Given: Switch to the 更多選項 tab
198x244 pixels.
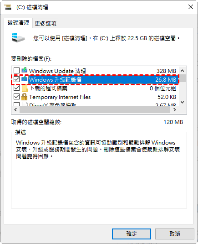Looking at the screenshot, I should (46, 24).
